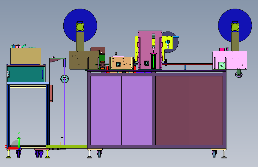Click the green Y axis label
The image size is (258, 167).
coord(19,134)
